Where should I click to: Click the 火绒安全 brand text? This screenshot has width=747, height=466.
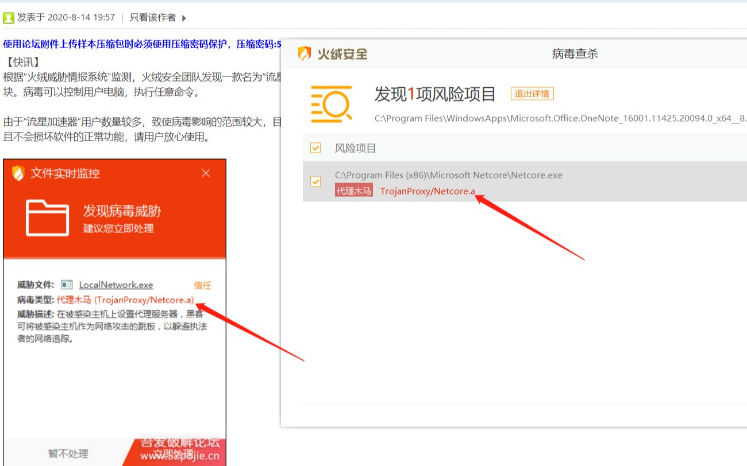pyautogui.click(x=342, y=54)
